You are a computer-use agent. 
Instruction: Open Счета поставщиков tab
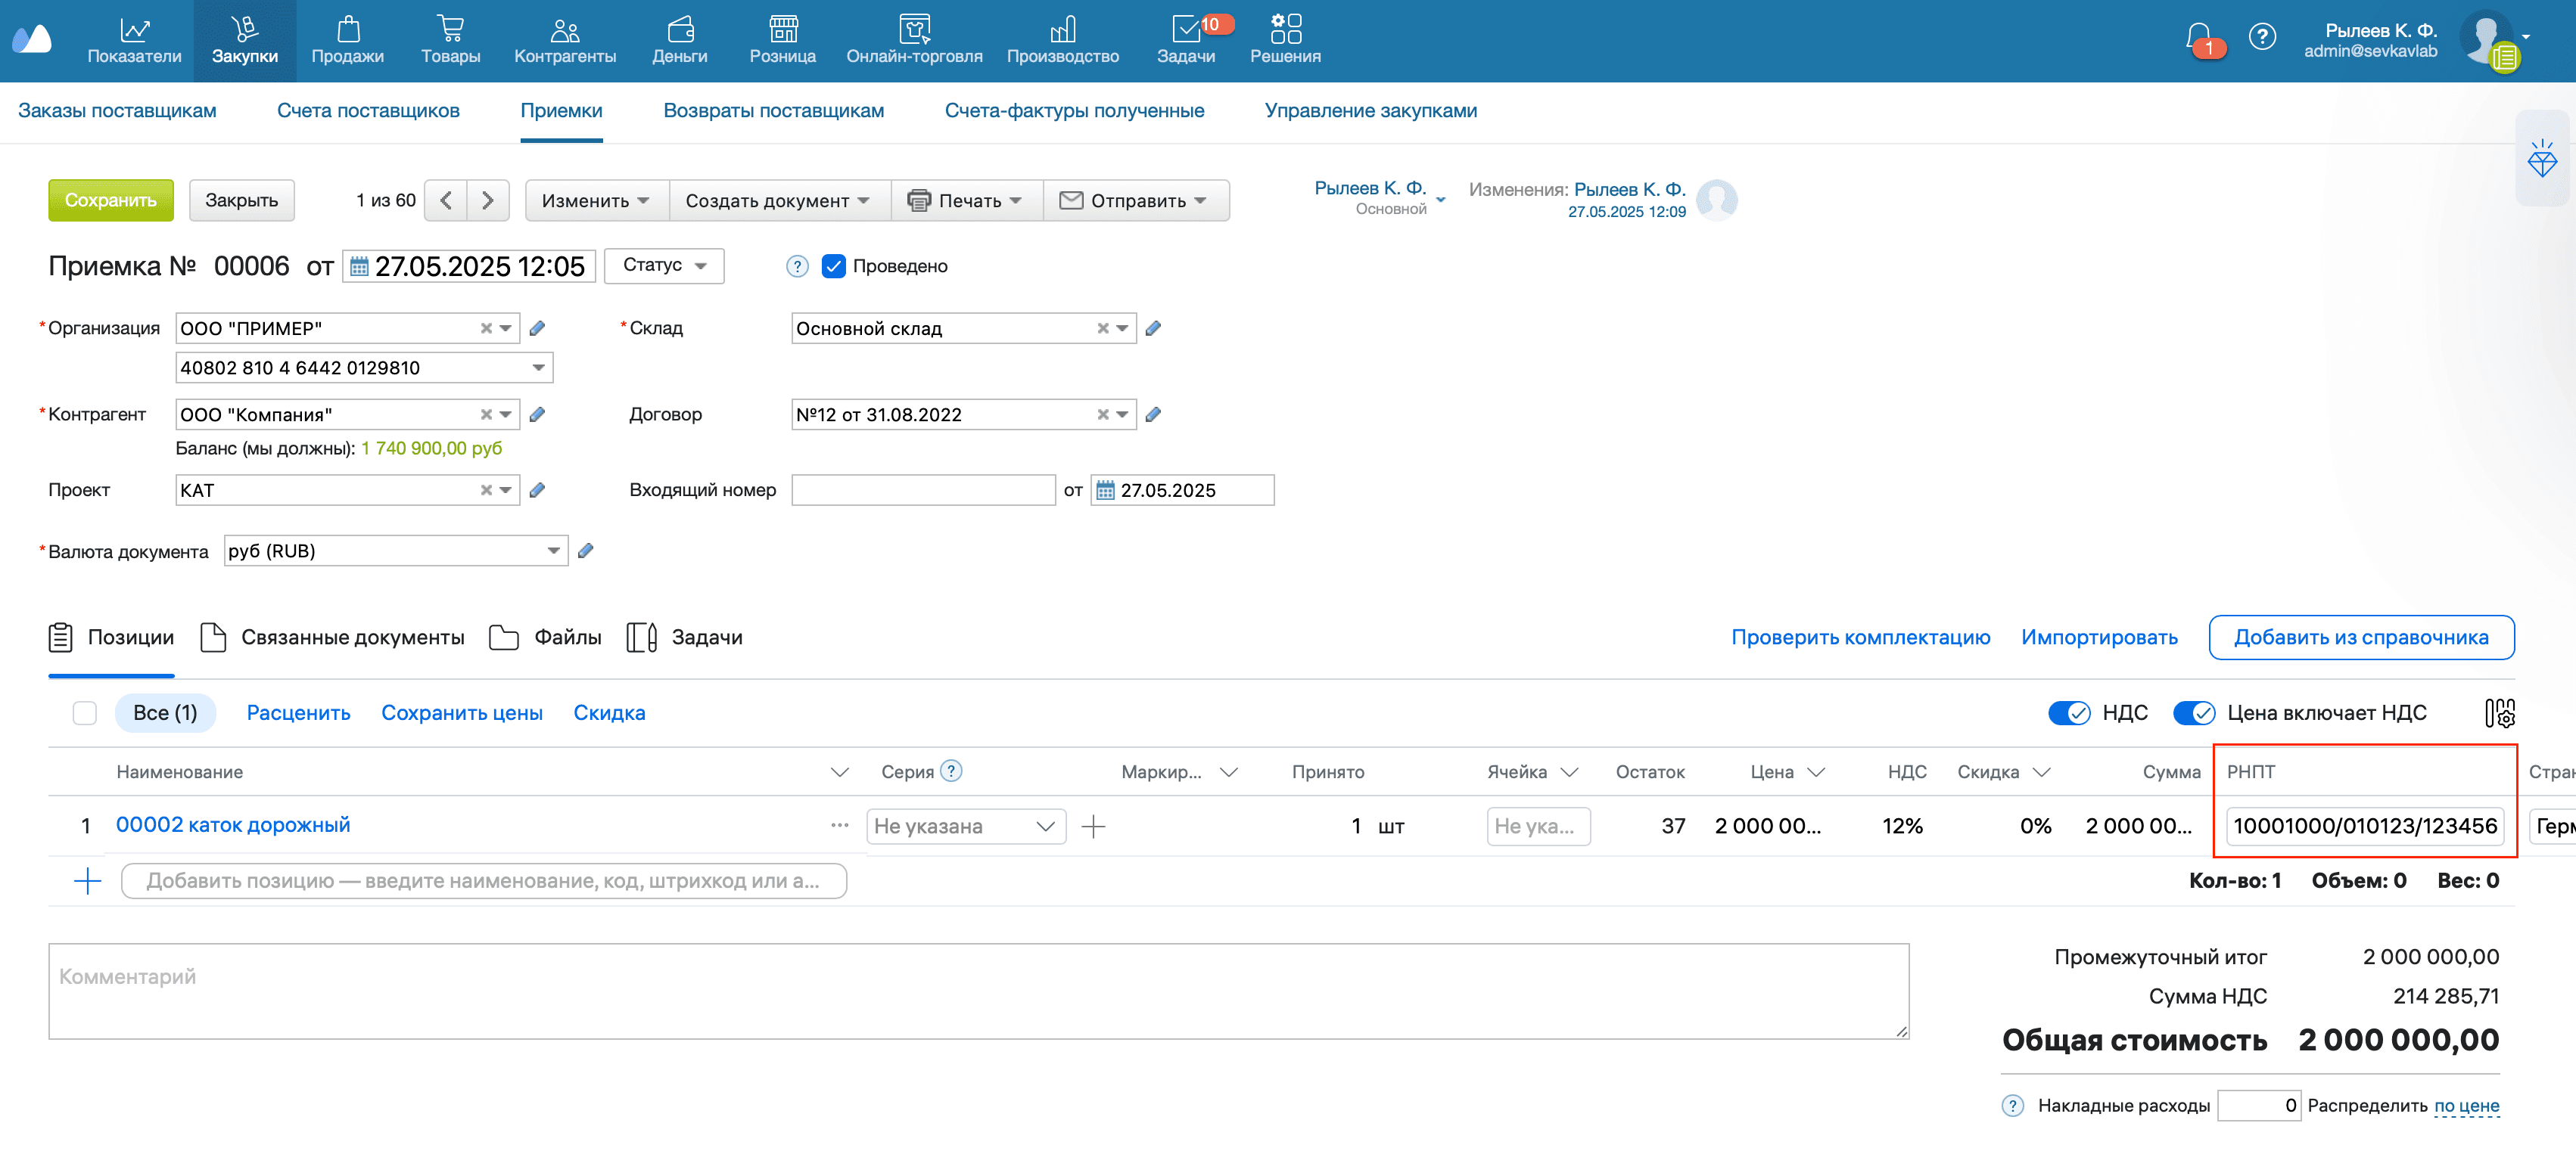pos(368,111)
